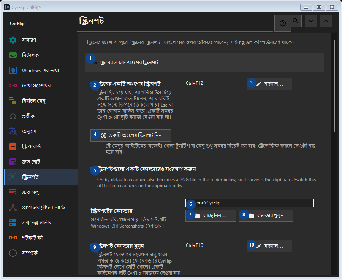The image size is (342, 280).
Task: Click the বদলান... button next to Ctrl+F12
Action: tap(269, 84)
